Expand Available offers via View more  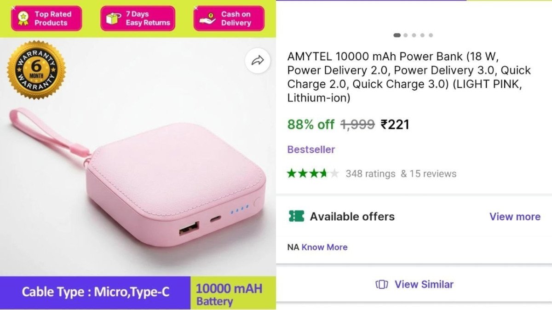(514, 216)
